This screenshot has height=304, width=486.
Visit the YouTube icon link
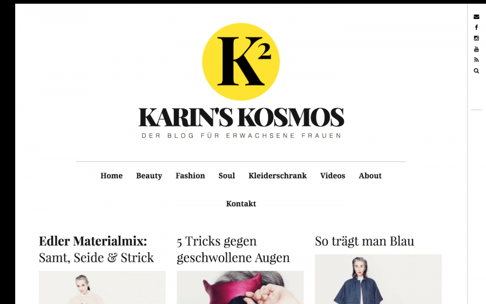click(x=476, y=49)
